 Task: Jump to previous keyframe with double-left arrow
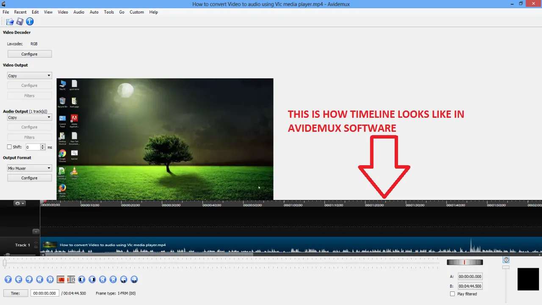40,279
